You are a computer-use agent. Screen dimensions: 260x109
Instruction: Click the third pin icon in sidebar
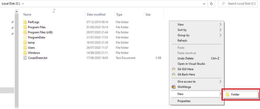[x=12, y=34]
